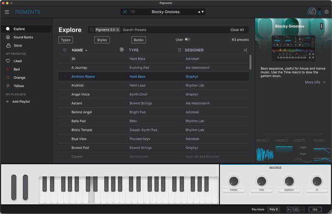
Task: Open the settings gear icon
Action: (x=327, y=12)
